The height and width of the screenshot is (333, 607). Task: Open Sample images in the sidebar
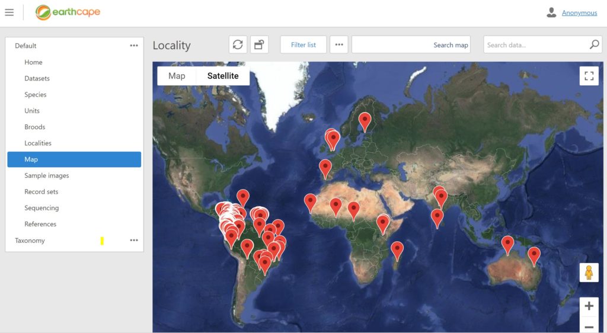pyautogui.click(x=46, y=175)
